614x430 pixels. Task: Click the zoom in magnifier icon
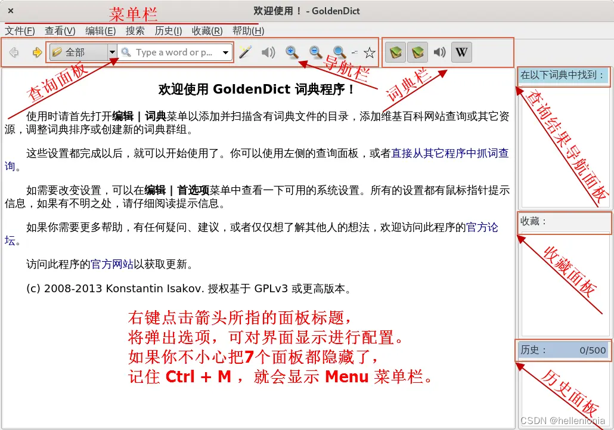click(x=292, y=52)
